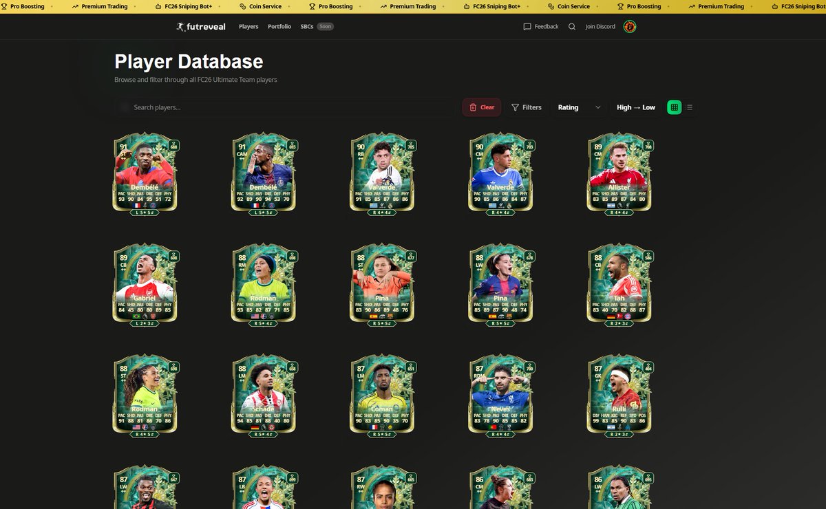Clear all applied filters
The height and width of the screenshot is (509, 826).
pos(482,107)
